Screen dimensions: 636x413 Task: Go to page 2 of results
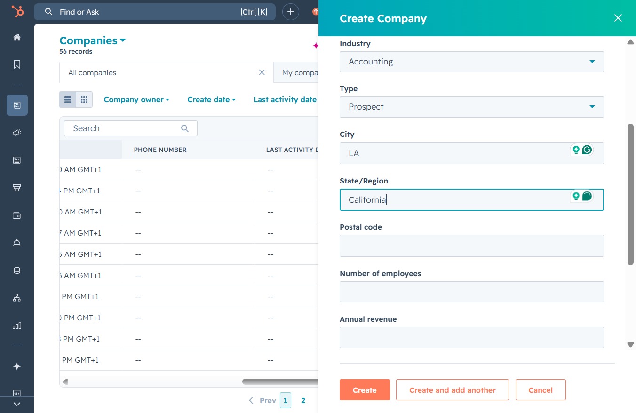pyautogui.click(x=303, y=400)
